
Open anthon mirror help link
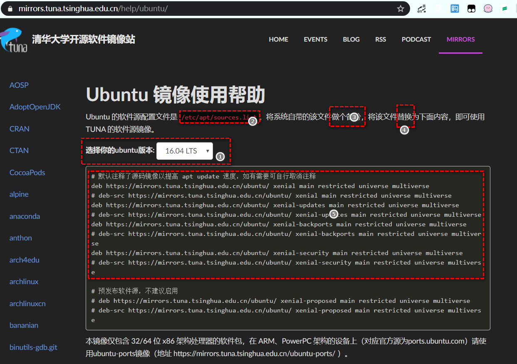[21, 238]
